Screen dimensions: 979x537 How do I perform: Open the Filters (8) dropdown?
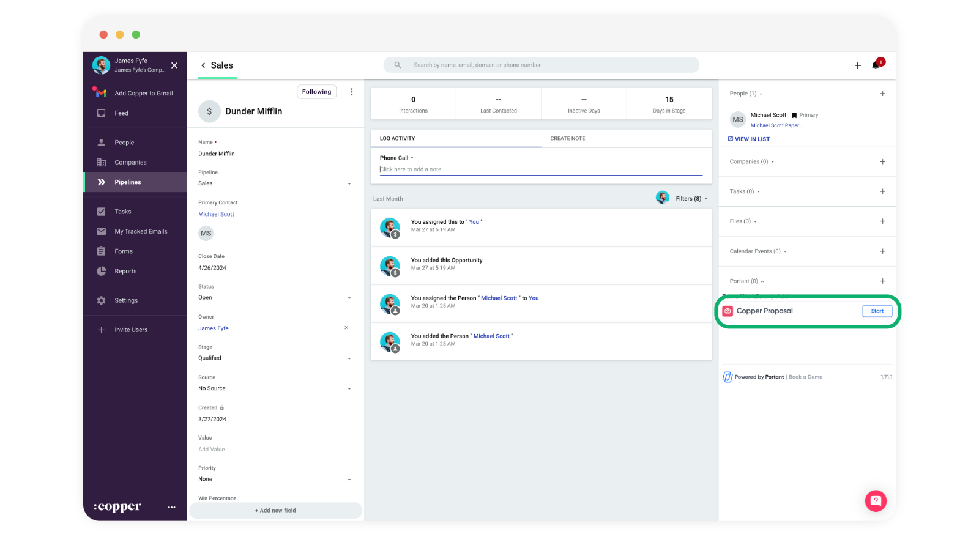tap(691, 199)
